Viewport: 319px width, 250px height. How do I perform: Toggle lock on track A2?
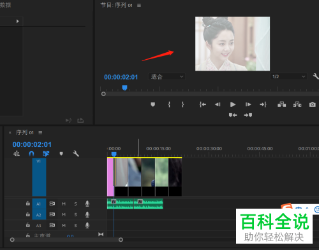(x=28, y=214)
